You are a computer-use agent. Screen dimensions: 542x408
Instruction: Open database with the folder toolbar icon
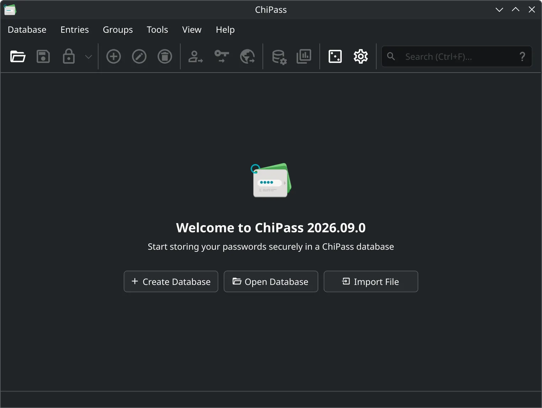pyautogui.click(x=18, y=57)
